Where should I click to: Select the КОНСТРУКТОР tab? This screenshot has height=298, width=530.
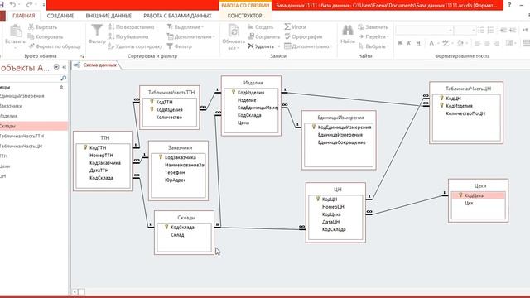click(245, 16)
